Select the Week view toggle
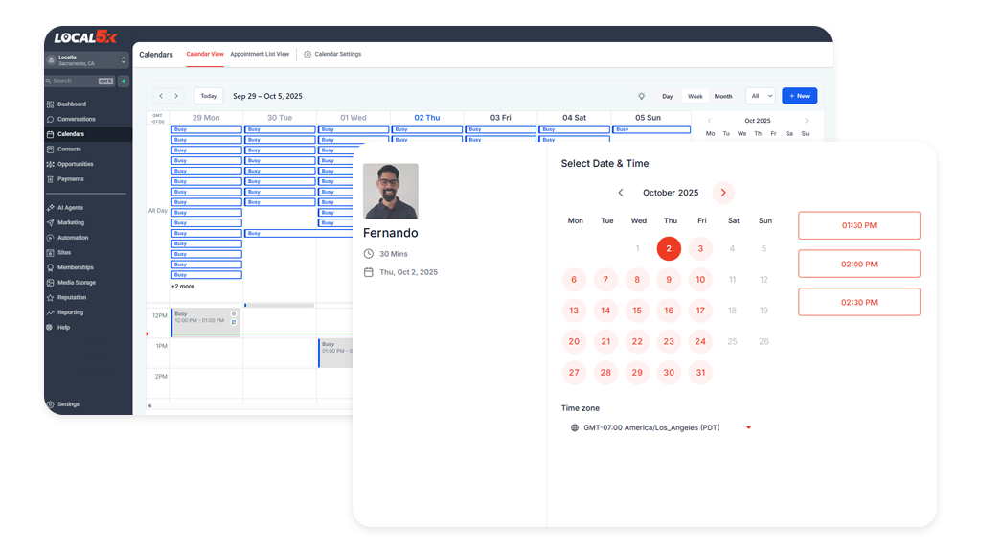The height and width of the screenshot is (552, 981). click(695, 96)
